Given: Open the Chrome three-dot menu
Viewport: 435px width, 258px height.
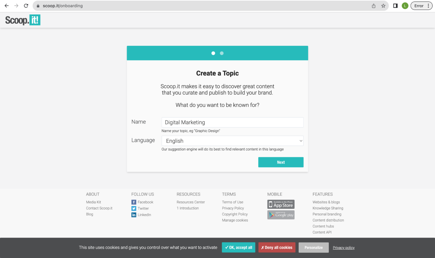Looking at the screenshot, I should (428, 6).
